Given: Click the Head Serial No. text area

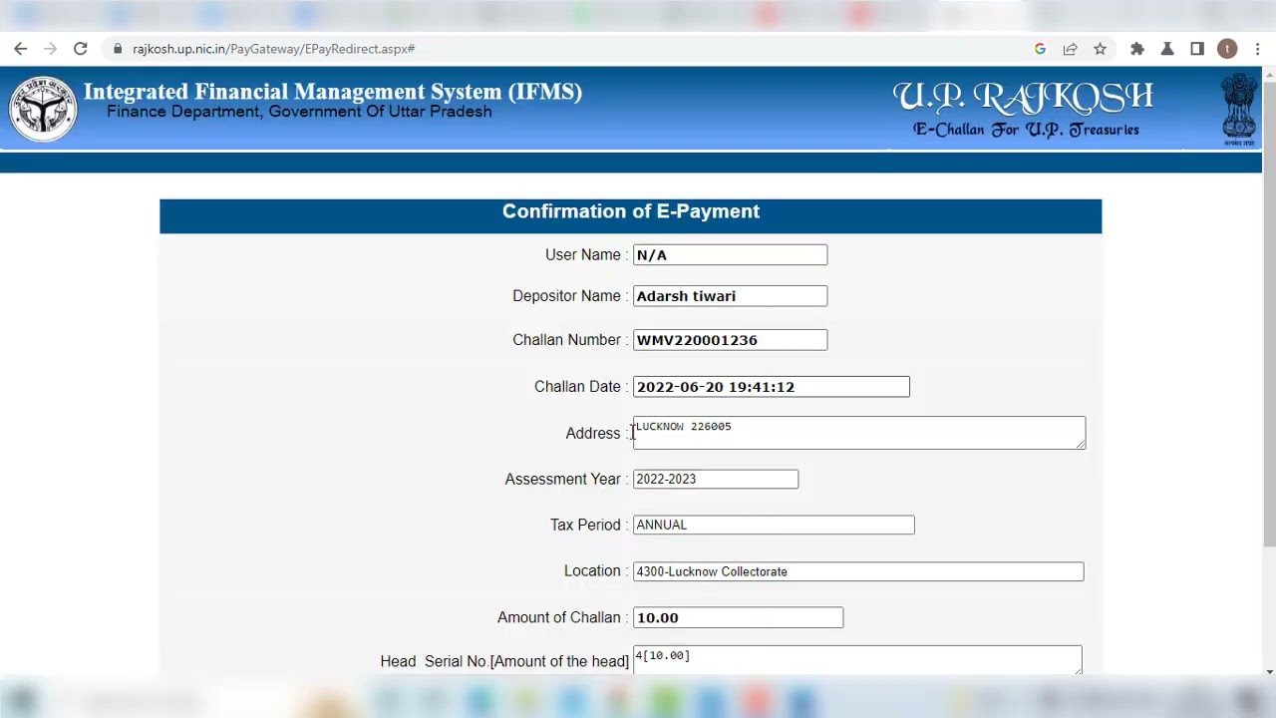Looking at the screenshot, I should pos(857,660).
